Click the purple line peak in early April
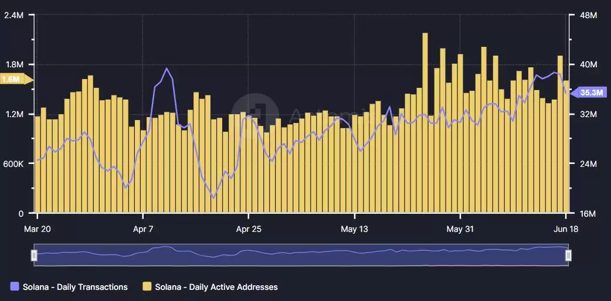Viewport: 611px width, 301px height. (x=167, y=69)
